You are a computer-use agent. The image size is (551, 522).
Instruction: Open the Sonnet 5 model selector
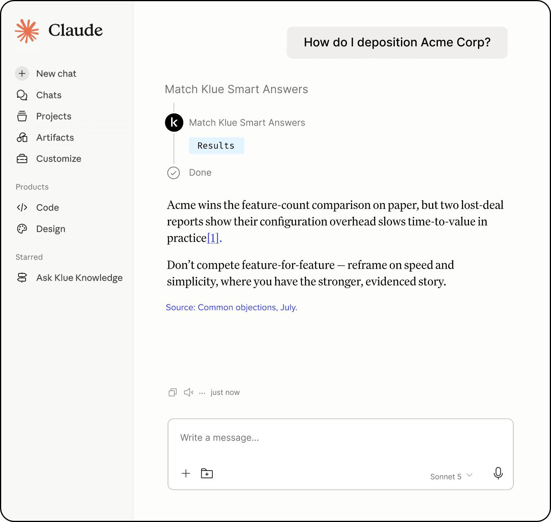(451, 476)
